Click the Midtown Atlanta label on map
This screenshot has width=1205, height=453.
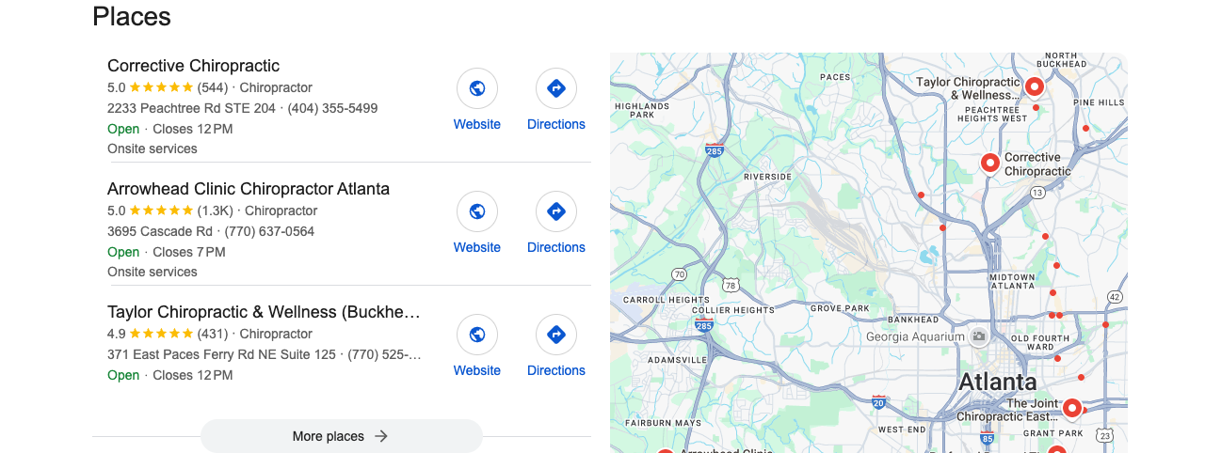pos(1012,281)
